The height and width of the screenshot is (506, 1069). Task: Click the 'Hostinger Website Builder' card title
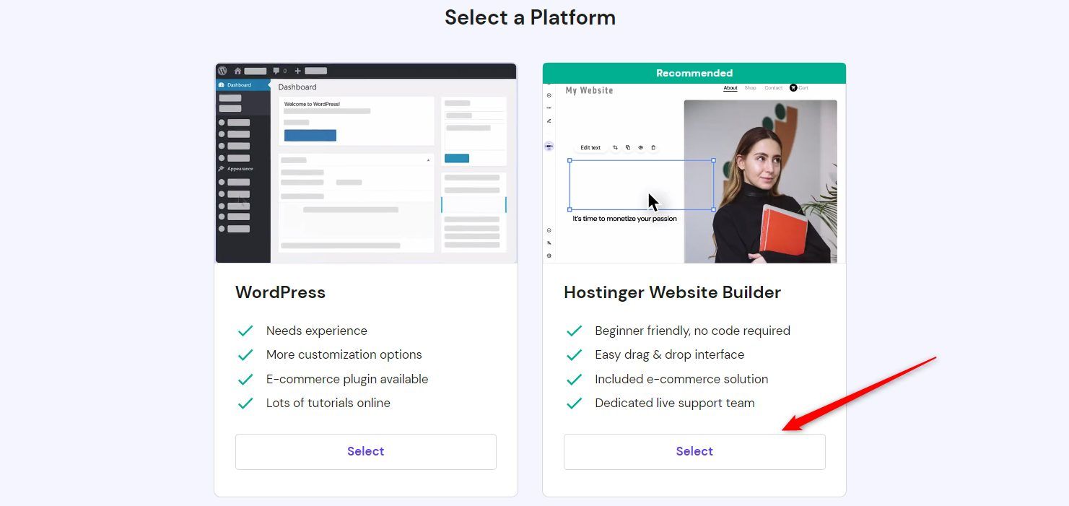click(x=672, y=292)
